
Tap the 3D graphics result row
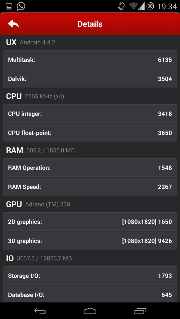90,241
